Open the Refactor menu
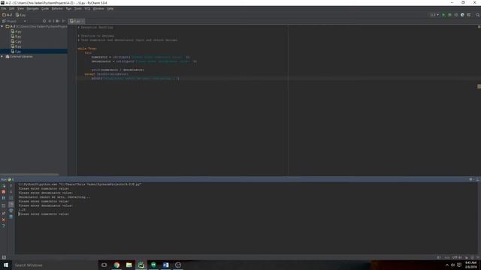Screen dimensions: 481x270 tap(57, 8)
